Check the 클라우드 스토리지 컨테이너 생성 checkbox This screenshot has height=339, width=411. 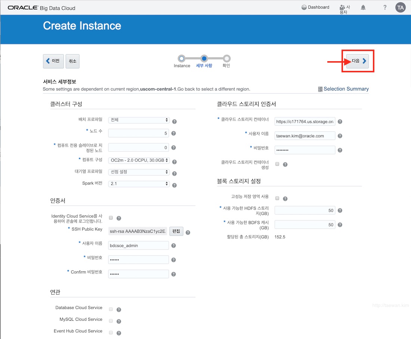(x=277, y=164)
